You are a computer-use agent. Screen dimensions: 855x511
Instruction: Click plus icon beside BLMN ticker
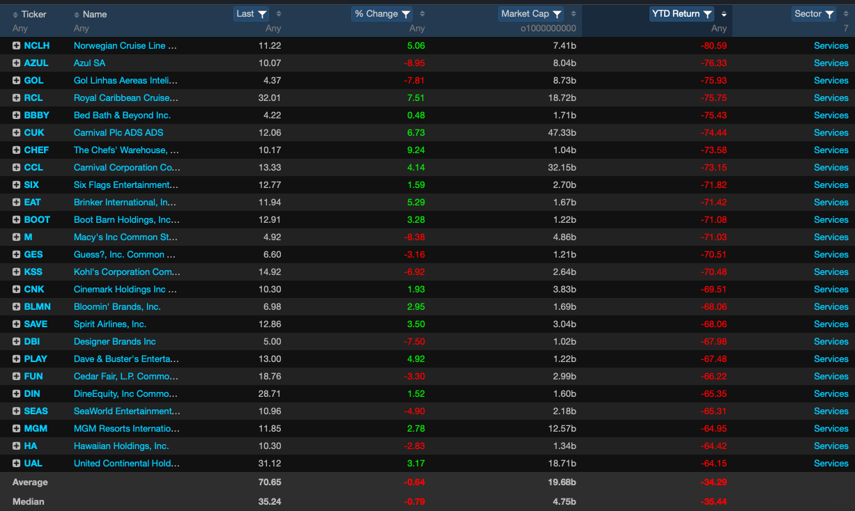click(16, 306)
